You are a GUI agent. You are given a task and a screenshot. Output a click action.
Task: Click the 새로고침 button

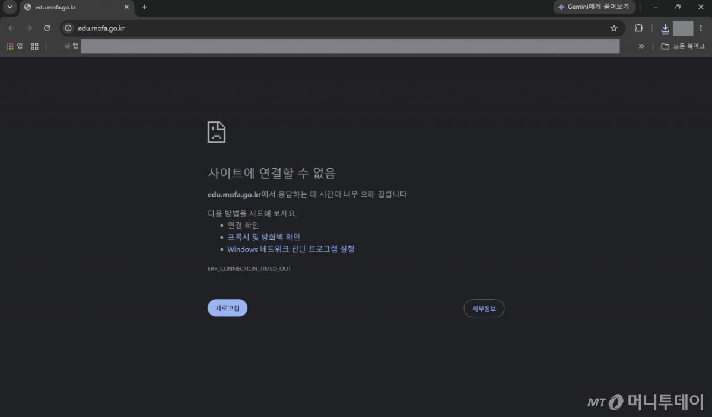tap(227, 308)
